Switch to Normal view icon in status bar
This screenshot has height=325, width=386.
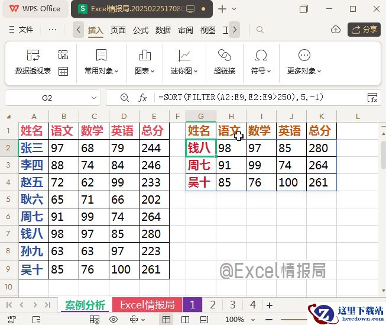(166, 320)
